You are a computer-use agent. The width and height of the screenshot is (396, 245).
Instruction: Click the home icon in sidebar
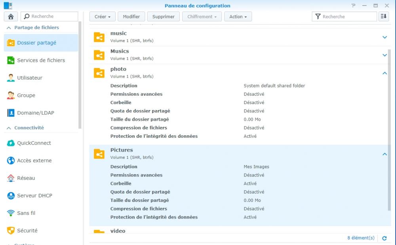[x=11, y=17]
